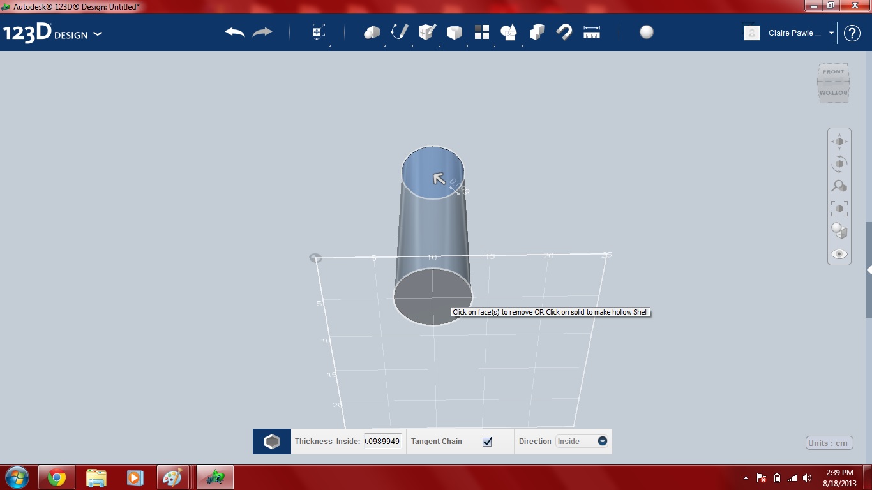Open the Pattern tool
This screenshot has width=872, height=490.
tap(482, 32)
